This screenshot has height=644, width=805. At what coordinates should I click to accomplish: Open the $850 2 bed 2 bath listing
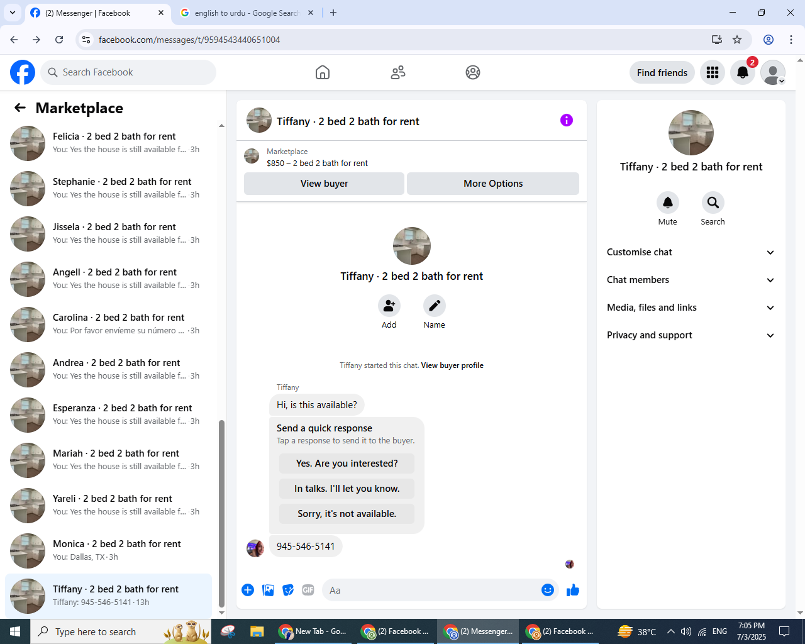(x=317, y=163)
